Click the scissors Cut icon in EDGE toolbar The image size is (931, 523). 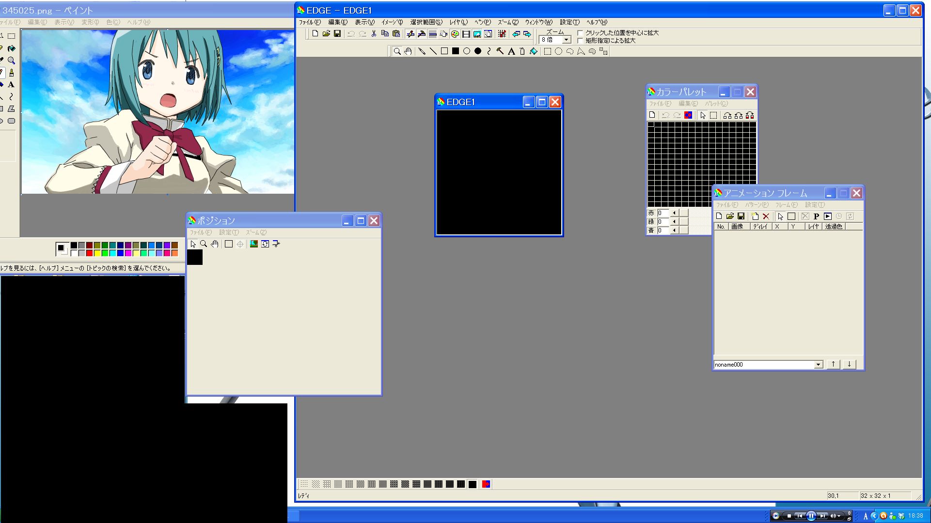click(374, 34)
